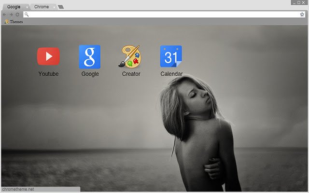Close the Chrome tab
Screen dimensions: 309x193
(54, 8)
